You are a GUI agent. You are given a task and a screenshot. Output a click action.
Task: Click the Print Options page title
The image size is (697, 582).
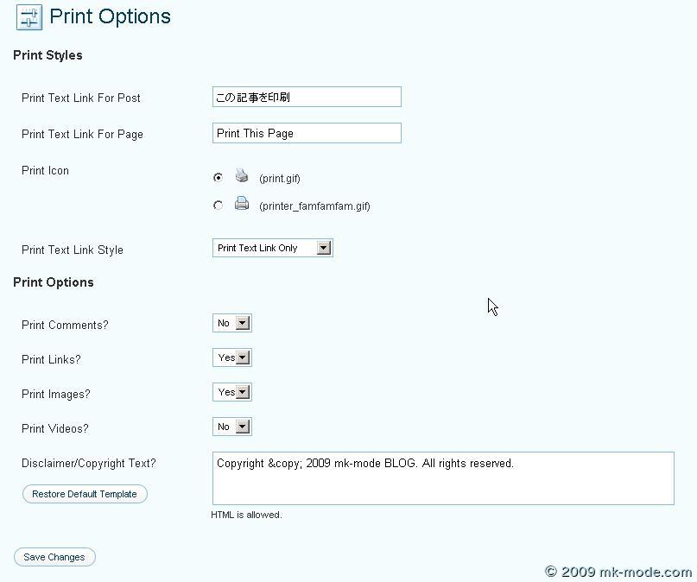click(111, 16)
